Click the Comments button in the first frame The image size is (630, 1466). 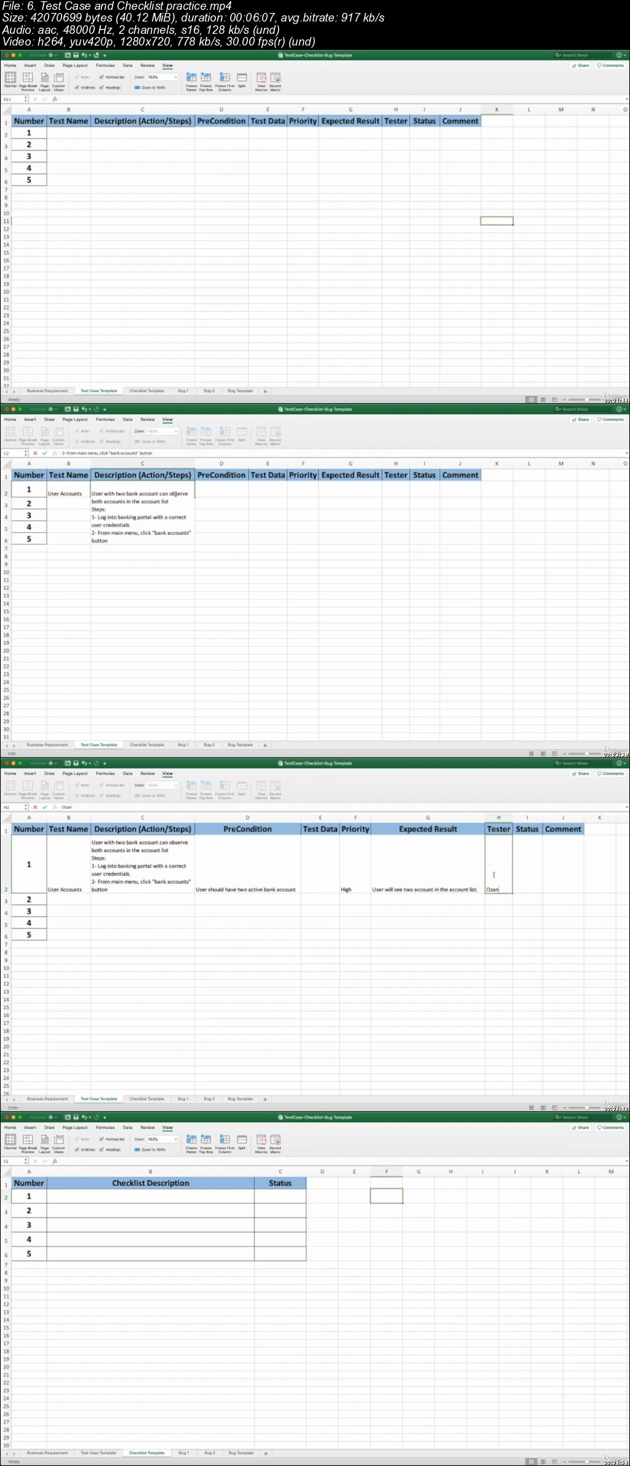(x=611, y=65)
